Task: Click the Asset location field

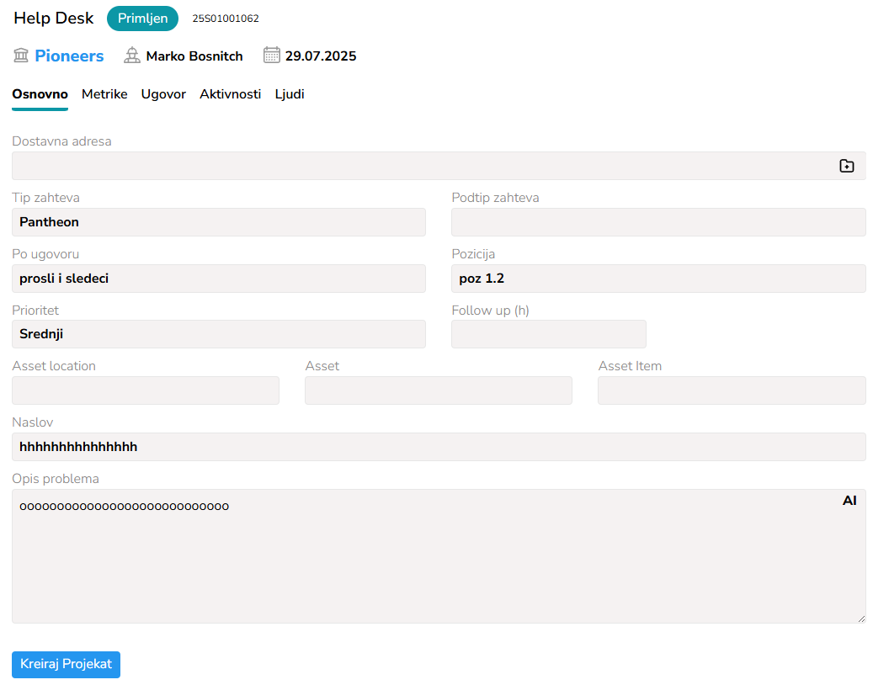Action: (146, 390)
